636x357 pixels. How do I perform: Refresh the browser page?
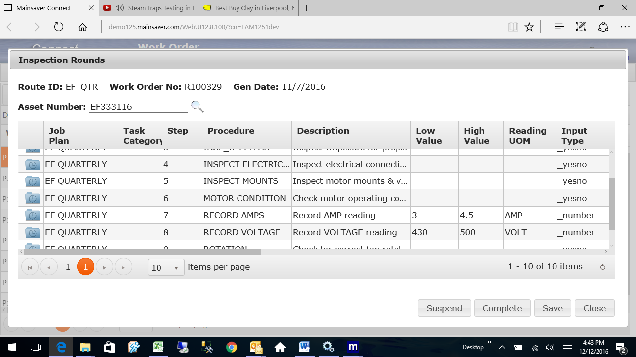pyautogui.click(x=59, y=27)
